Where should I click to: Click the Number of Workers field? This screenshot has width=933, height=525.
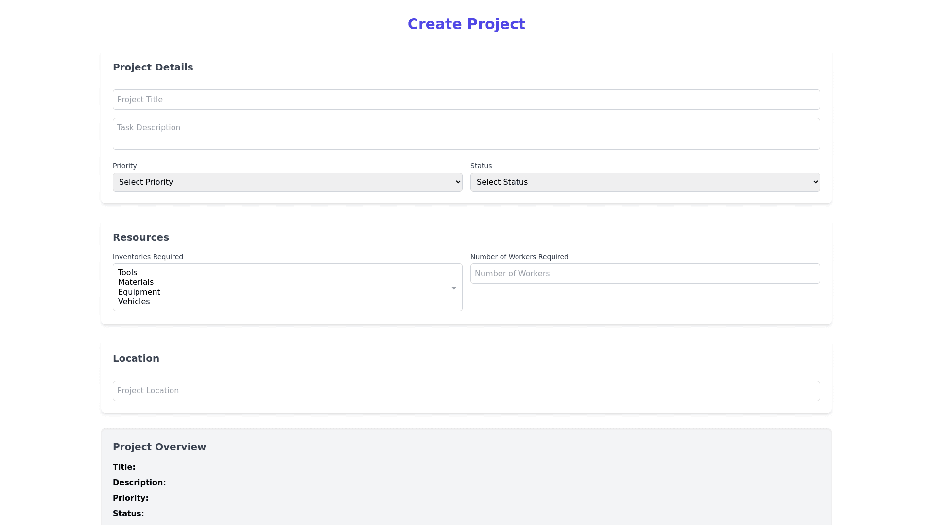645,274
